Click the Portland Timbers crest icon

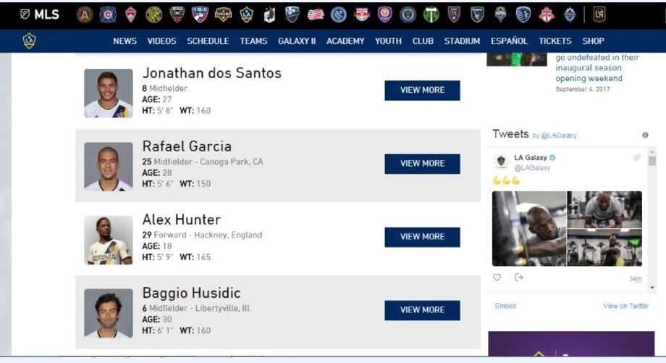[x=431, y=15]
